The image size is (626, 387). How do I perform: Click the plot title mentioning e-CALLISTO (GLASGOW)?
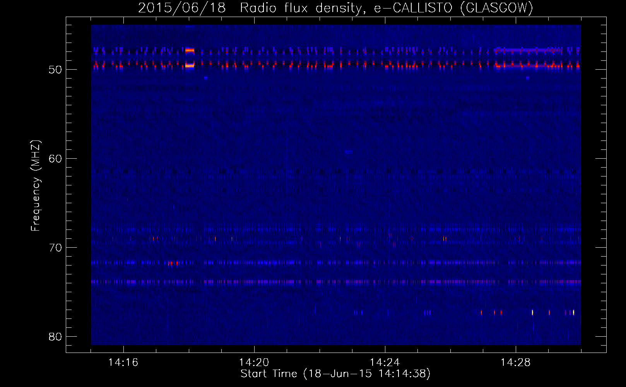pyautogui.click(x=335, y=8)
